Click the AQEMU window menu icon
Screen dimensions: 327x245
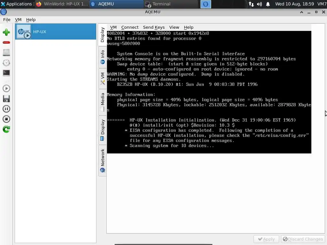click(4, 12)
